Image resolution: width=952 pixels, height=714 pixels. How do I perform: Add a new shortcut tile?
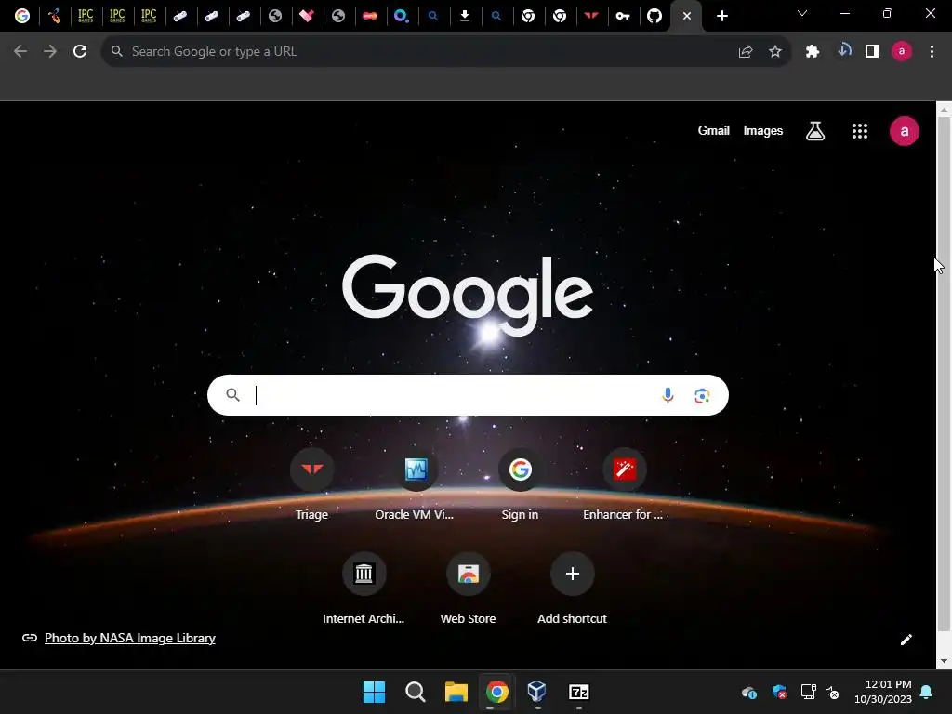pos(572,588)
